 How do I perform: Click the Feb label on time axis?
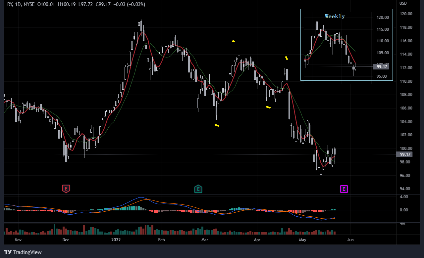tap(161, 239)
